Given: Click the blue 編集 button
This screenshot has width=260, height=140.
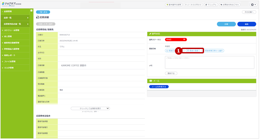Looking at the screenshot, I should [246, 24].
